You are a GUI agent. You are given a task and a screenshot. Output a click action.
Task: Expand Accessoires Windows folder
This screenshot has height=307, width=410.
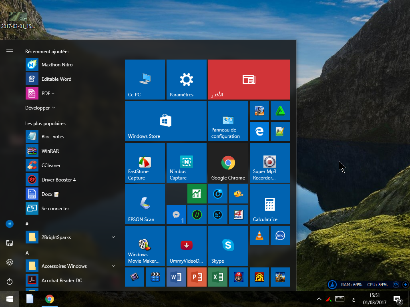(x=70, y=266)
